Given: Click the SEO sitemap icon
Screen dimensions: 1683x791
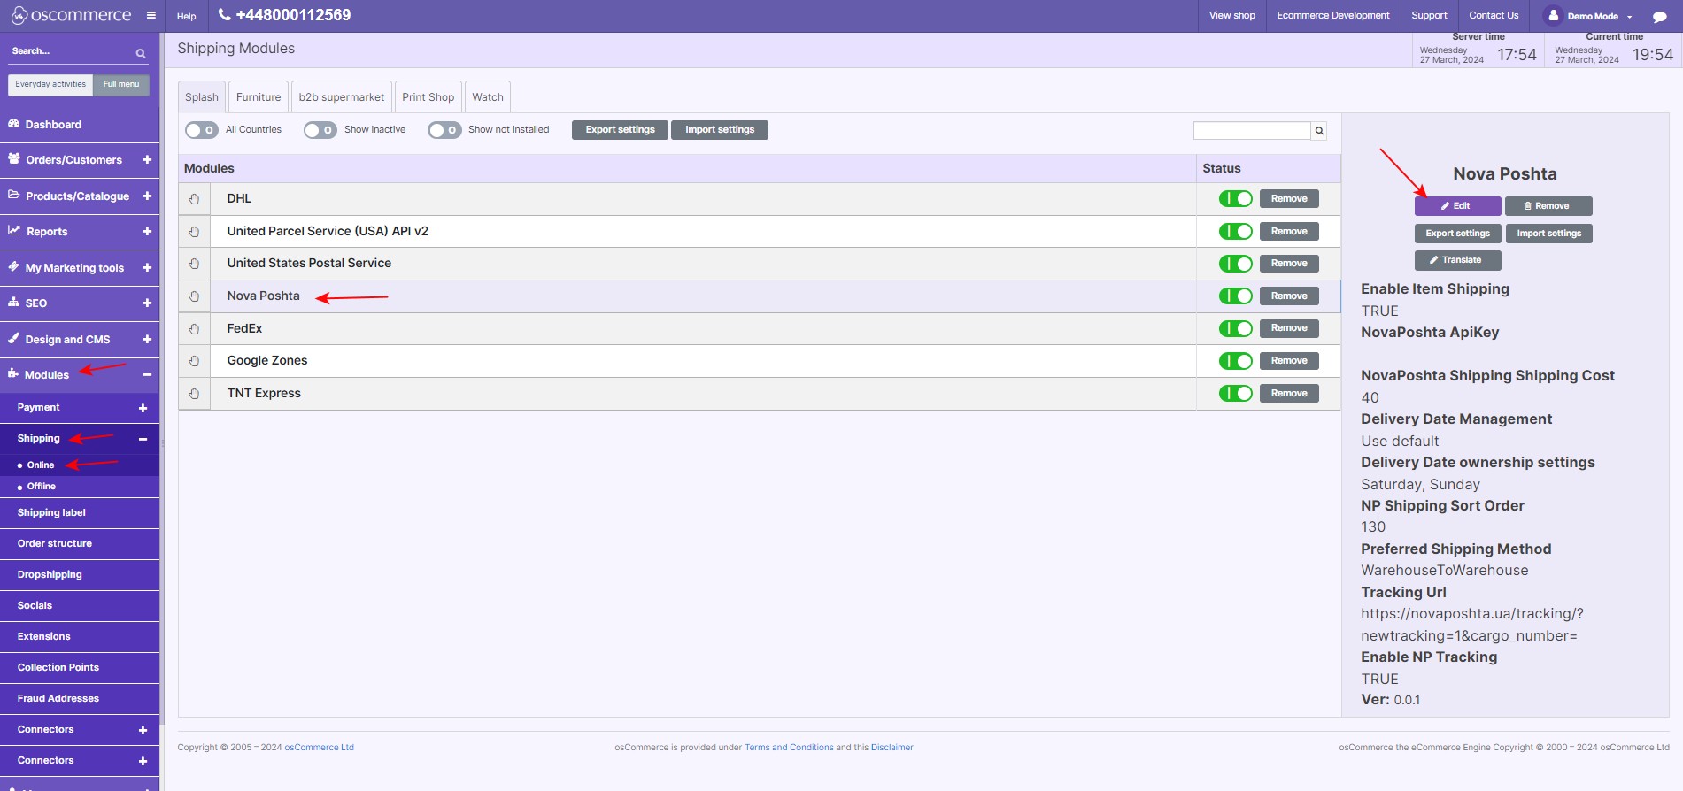Looking at the screenshot, I should tap(13, 302).
